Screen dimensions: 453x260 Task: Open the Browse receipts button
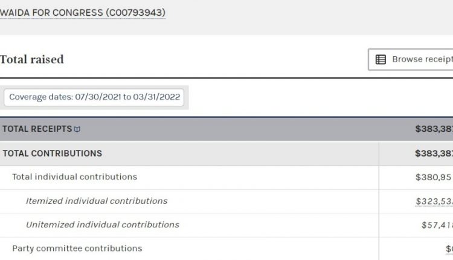(411, 60)
